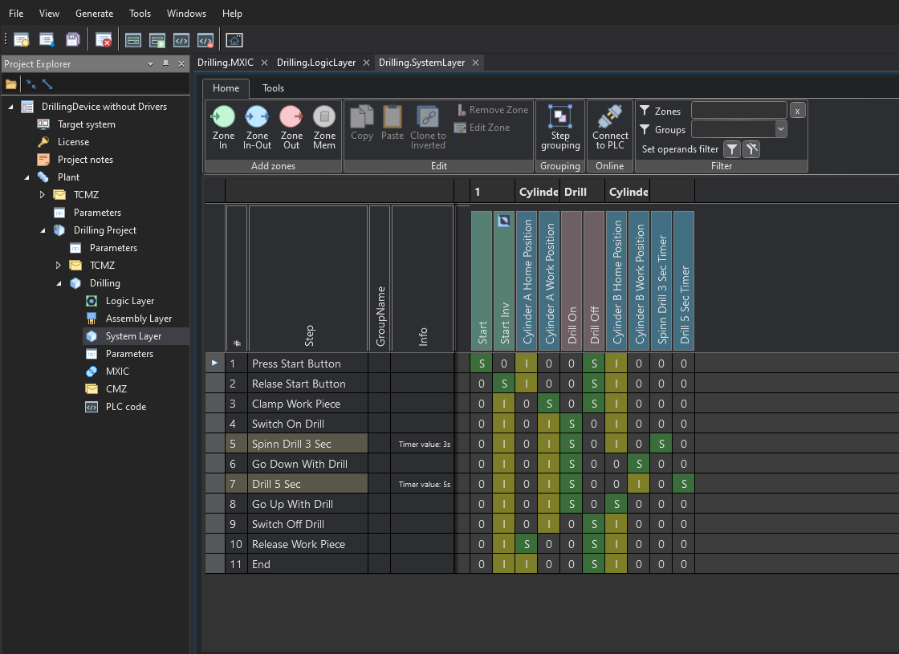The height and width of the screenshot is (654, 899).
Task: Click the Zones filter input field
Action: [x=738, y=110]
